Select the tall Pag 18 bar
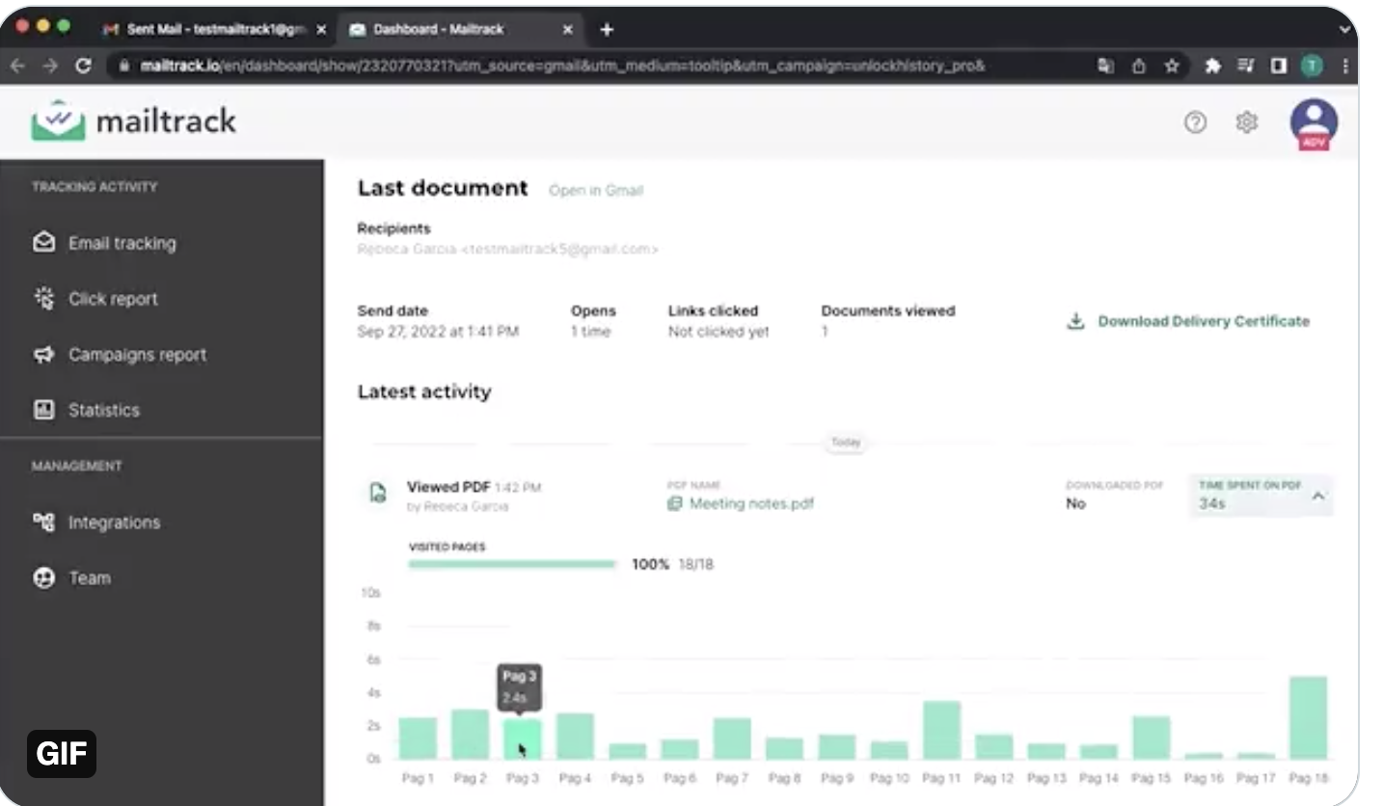Screen dimensions: 1383x806 click(1309, 717)
